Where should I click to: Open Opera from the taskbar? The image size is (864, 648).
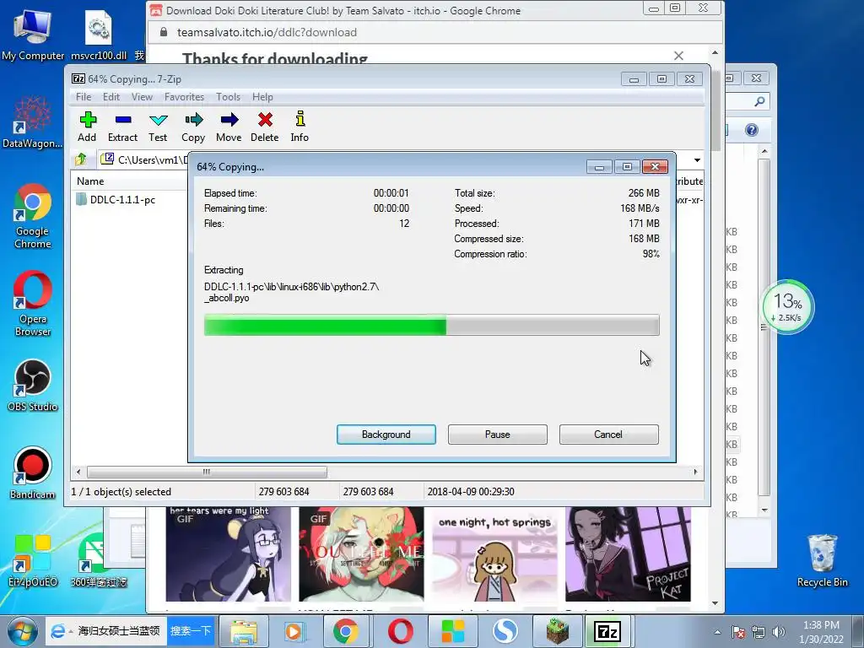tap(401, 631)
